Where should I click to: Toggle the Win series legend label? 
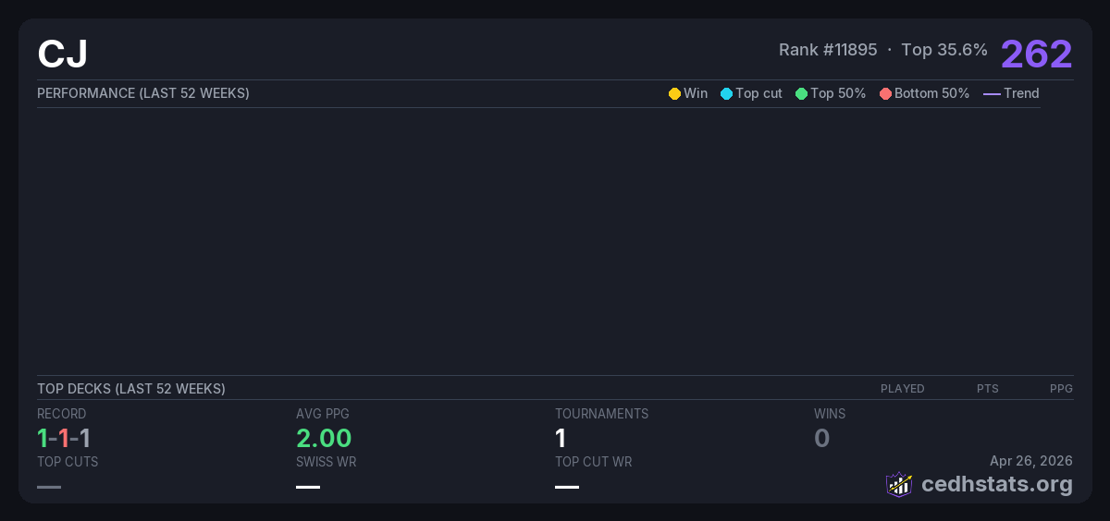coord(696,93)
